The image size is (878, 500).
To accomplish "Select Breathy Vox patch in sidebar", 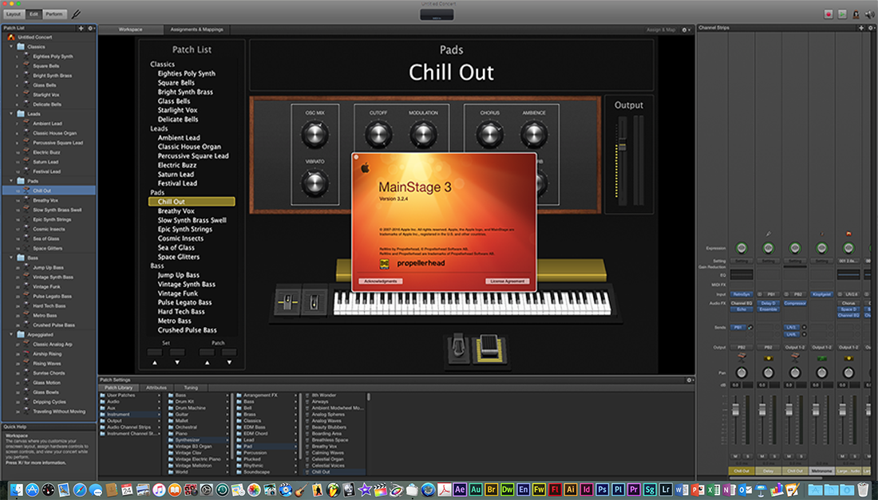I will coord(45,200).
